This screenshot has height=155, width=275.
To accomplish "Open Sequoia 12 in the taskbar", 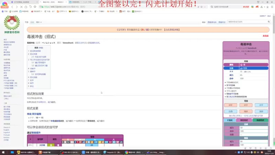I will (112, 152).
